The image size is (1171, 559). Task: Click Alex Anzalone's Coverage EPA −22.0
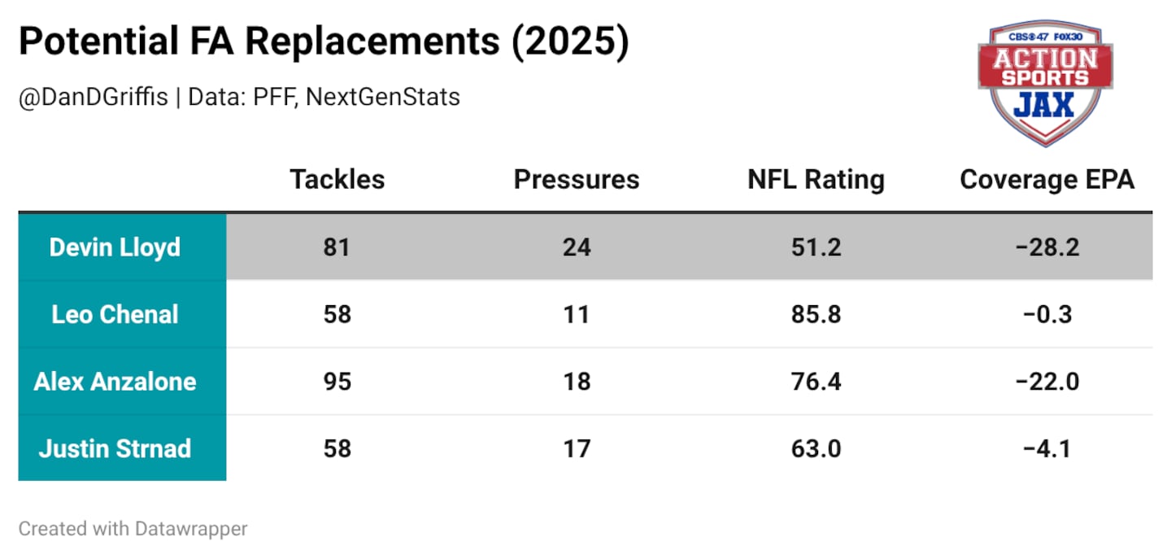[x=1047, y=381]
